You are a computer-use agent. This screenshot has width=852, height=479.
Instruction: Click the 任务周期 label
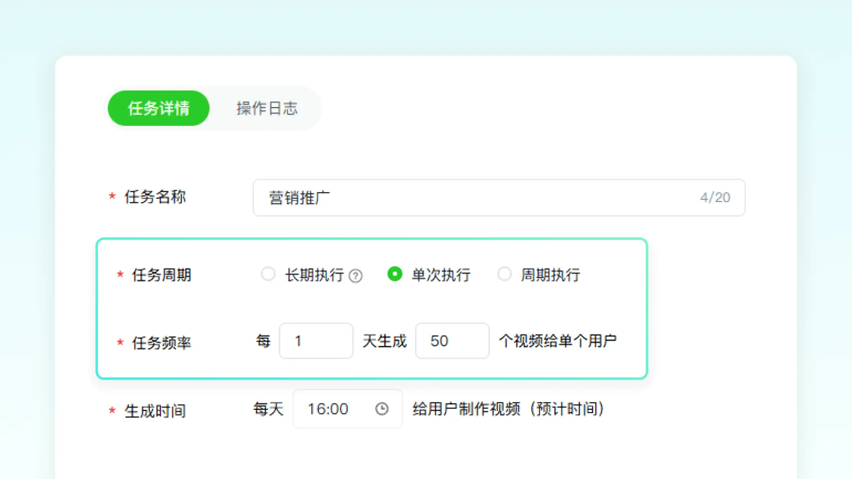162,275
